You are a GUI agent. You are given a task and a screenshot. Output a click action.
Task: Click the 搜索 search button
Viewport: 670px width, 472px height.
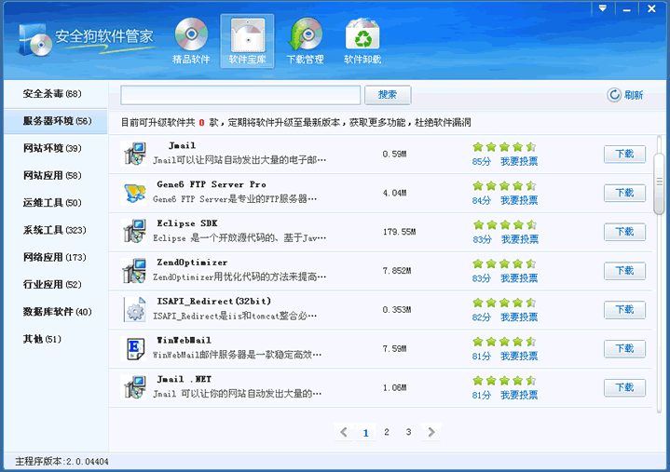coord(388,95)
